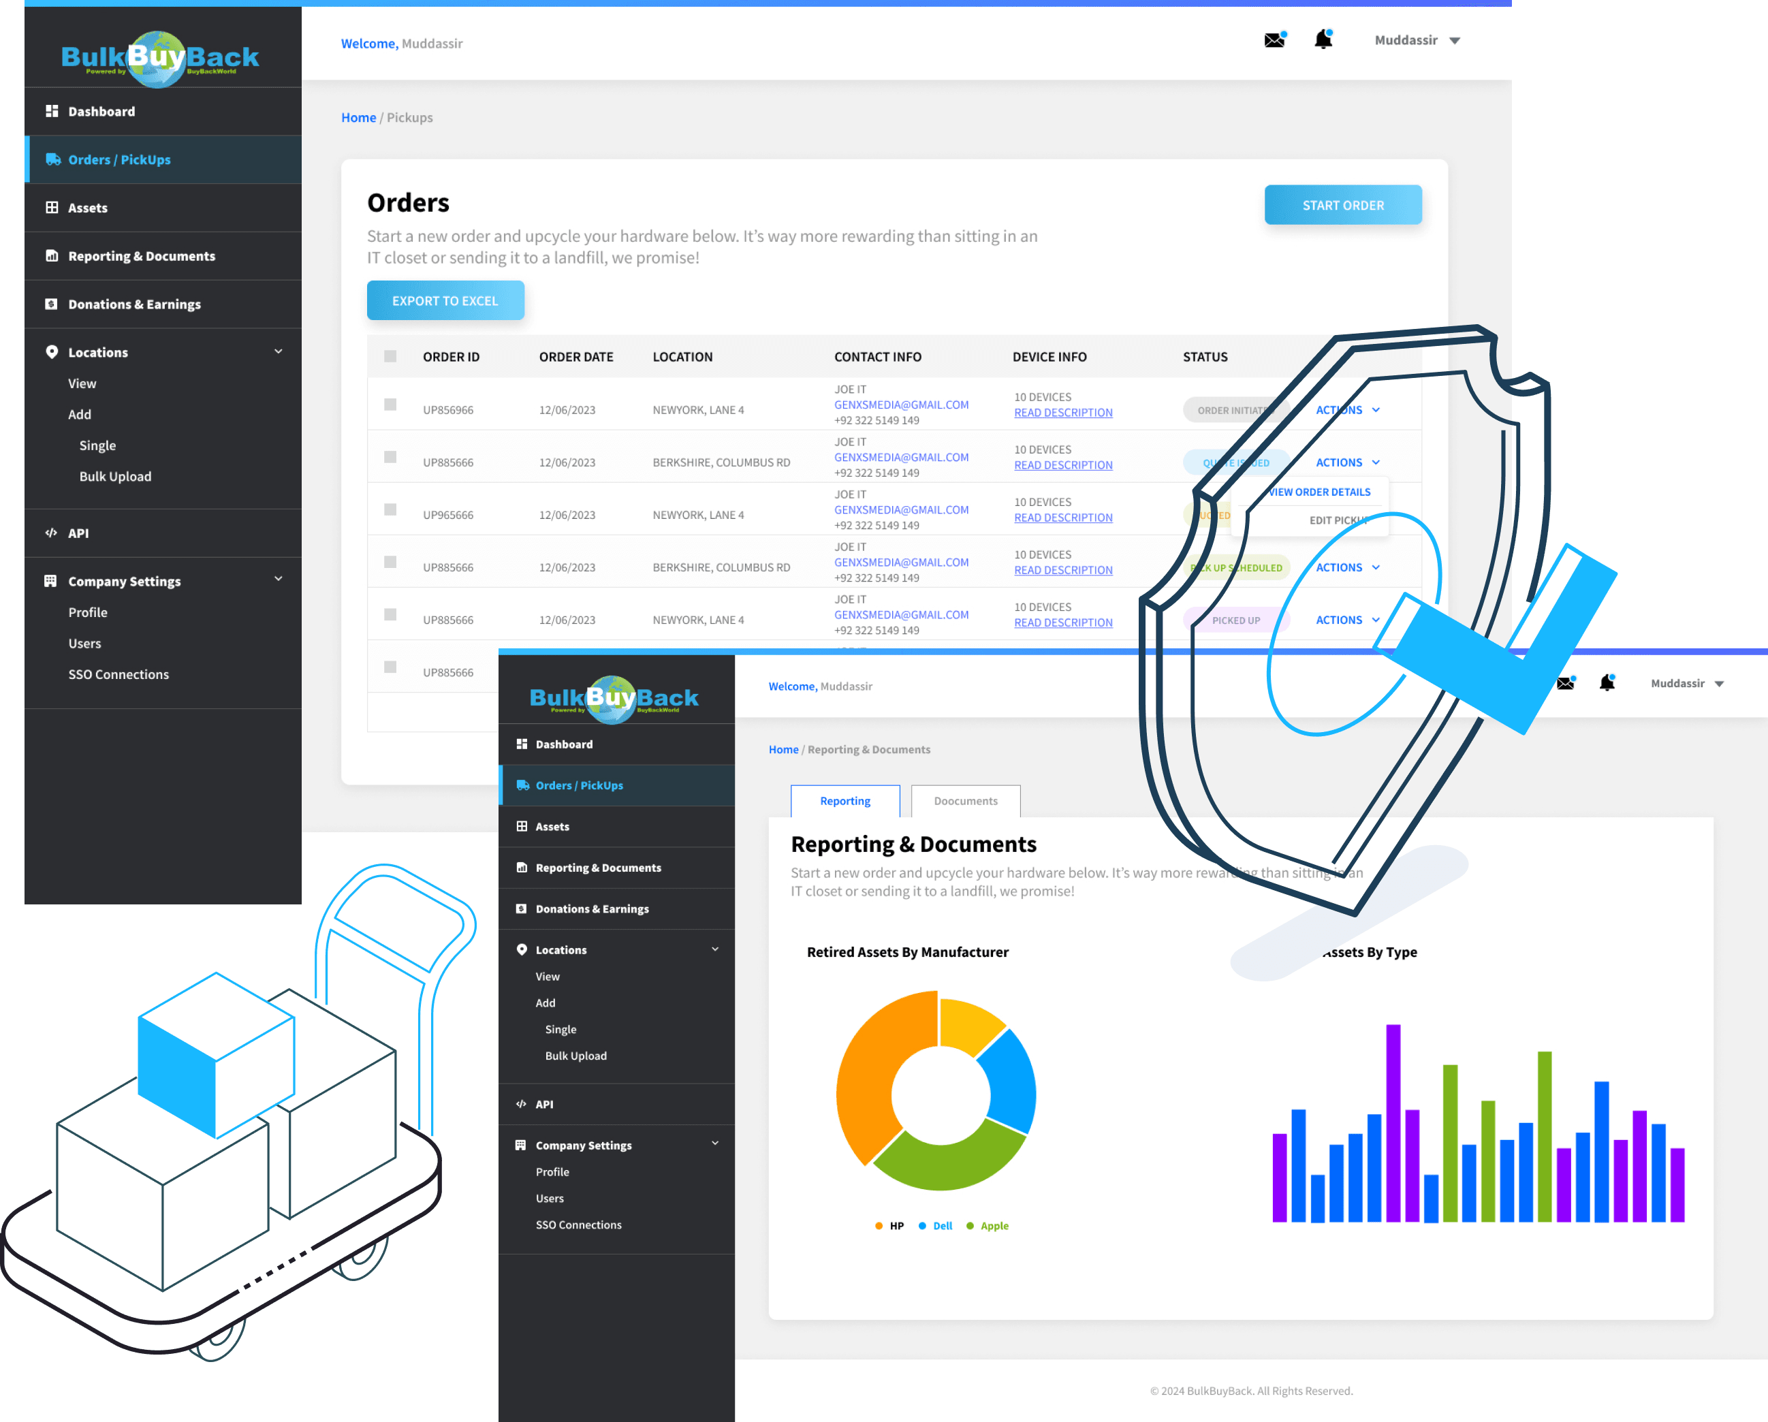Click EXPORT TO EXCEL button

pyautogui.click(x=445, y=300)
